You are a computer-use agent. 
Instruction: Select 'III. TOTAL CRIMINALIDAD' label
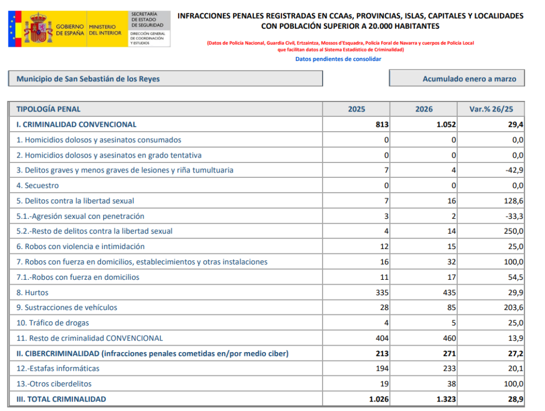pos(61,399)
